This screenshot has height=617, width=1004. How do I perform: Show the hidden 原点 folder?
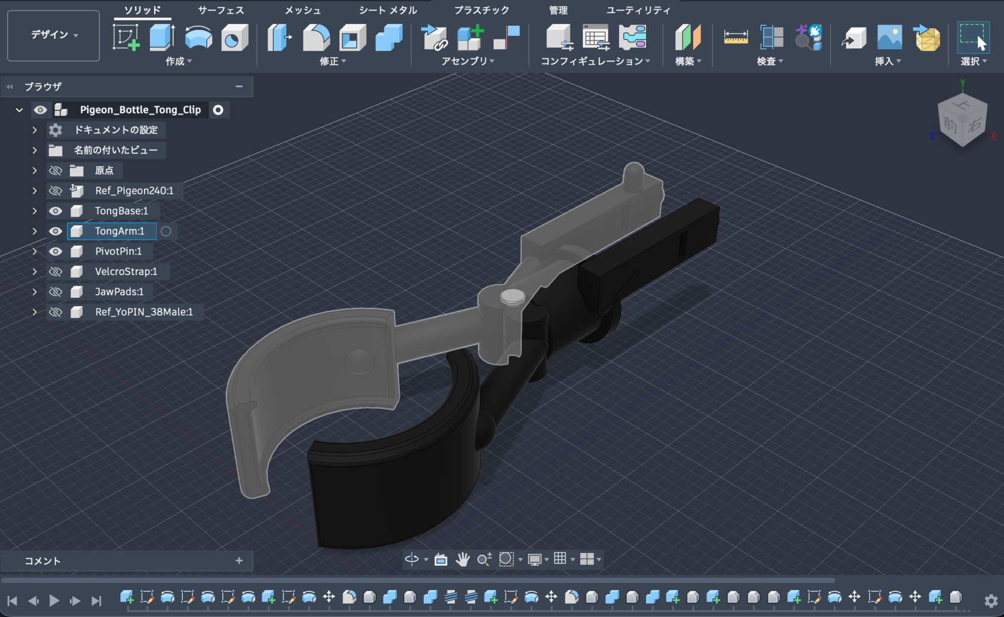pyautogui.click(x=56, y=170)
